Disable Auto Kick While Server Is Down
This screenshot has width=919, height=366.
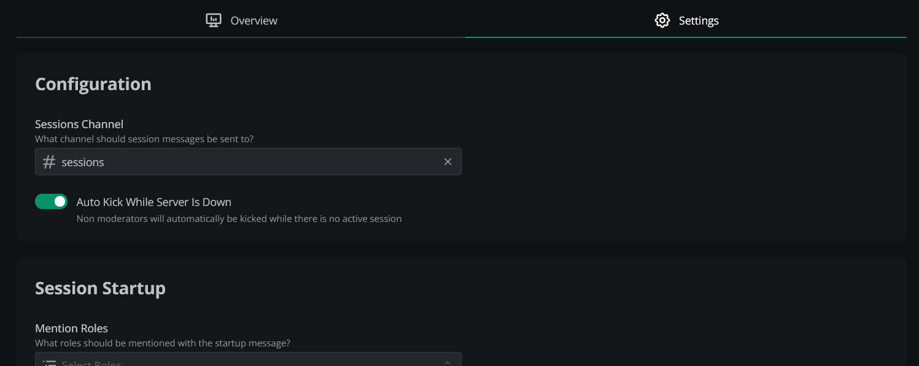tap(51, 202)
